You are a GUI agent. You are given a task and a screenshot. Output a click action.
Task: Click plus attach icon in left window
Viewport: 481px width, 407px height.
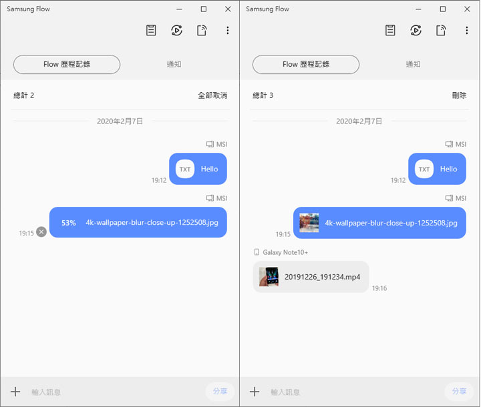tap(15, 392)
